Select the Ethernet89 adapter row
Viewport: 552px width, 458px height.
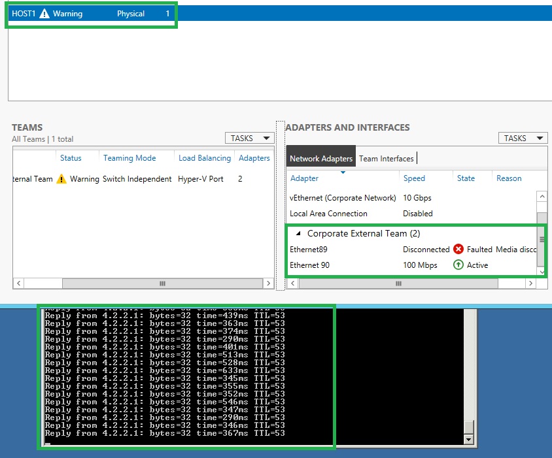pos(412,250)
